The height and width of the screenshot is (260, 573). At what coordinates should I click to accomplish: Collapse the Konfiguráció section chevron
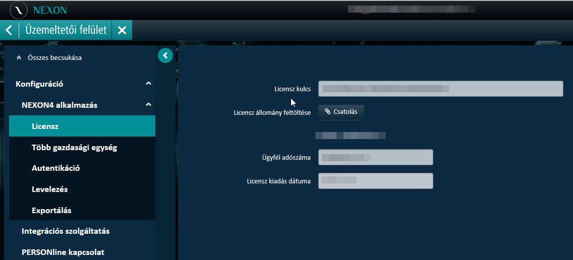point(148,84)
